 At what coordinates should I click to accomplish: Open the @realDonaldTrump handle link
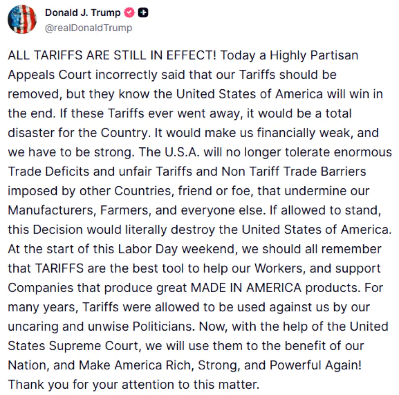coord(88,28)
